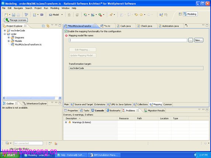Click the Description column header
The height and width of the screenshot is (158, 211).
point(90,118)
